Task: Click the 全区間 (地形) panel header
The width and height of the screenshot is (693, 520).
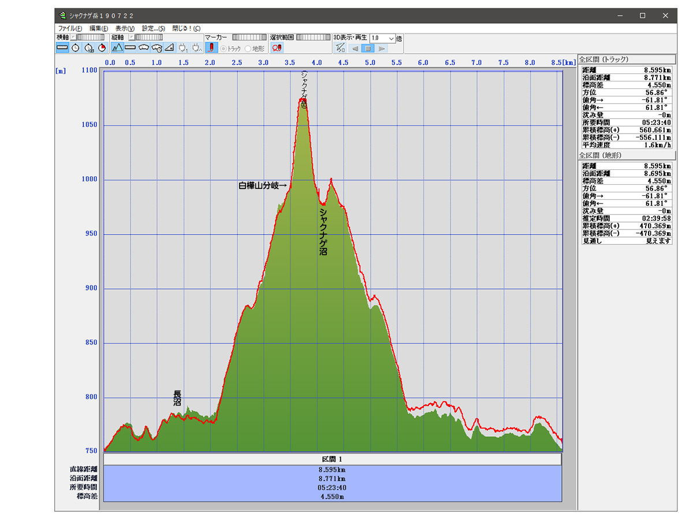Action: click(x=627, y=156)
